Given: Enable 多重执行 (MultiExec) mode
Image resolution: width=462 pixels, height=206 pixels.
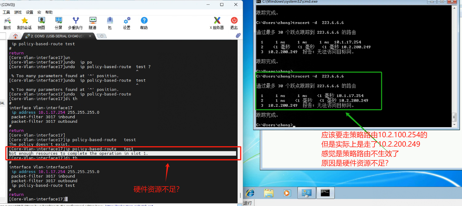Looking at the screenshot, I should click(75, 23).
